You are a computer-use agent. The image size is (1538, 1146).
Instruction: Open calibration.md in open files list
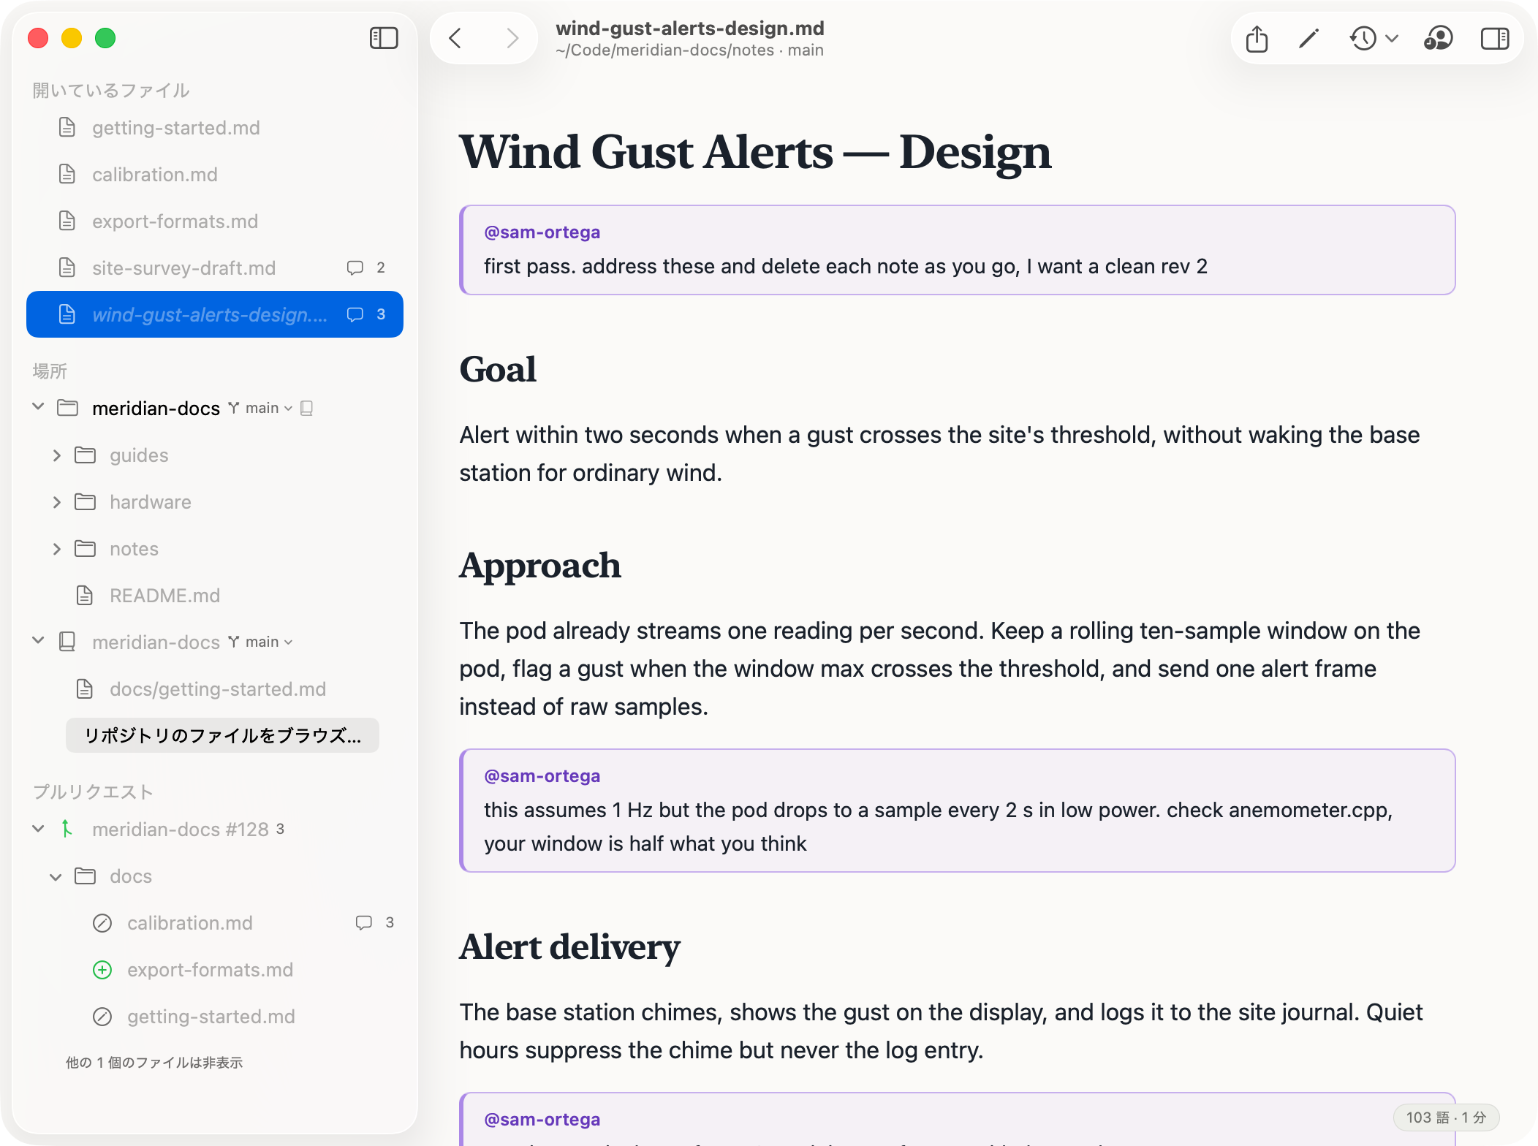(215, 175)
